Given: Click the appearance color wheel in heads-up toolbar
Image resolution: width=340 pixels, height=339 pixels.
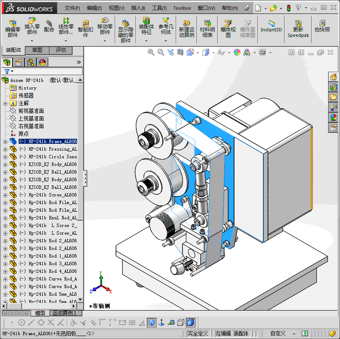Looking at the screenshot, I should pos(237,52).
